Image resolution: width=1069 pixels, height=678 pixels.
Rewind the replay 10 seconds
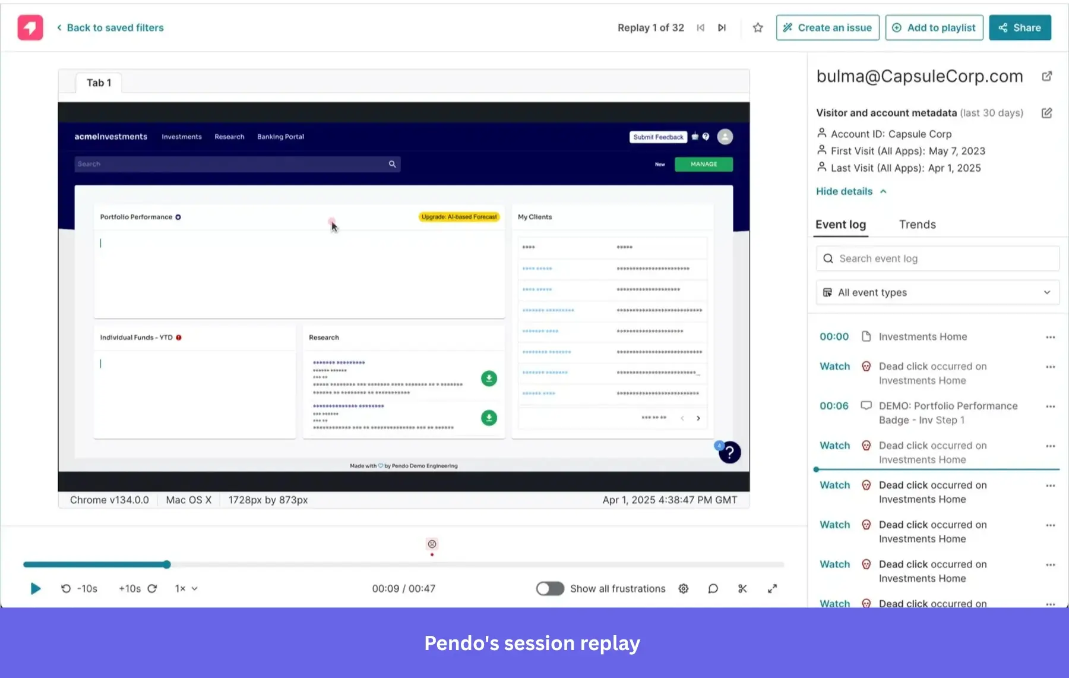pyautogui.click(x=79, y=588)
